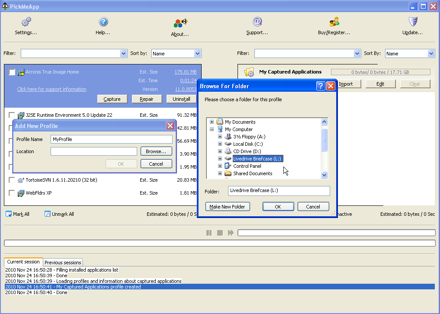Screen dimensions: 440x314
Task: Click the My Computer icon in tree
Action: click(220, 129)
